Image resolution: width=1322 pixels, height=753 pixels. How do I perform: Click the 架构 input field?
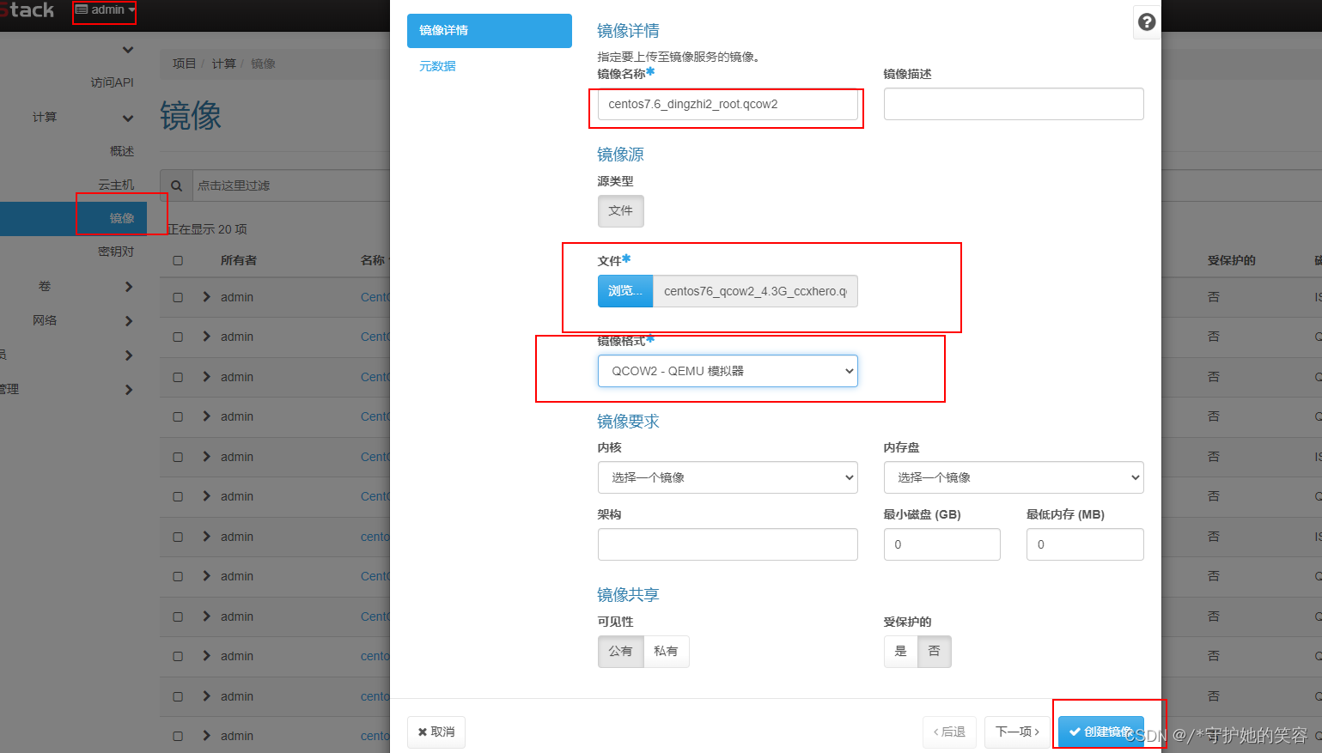pos(728,544)
